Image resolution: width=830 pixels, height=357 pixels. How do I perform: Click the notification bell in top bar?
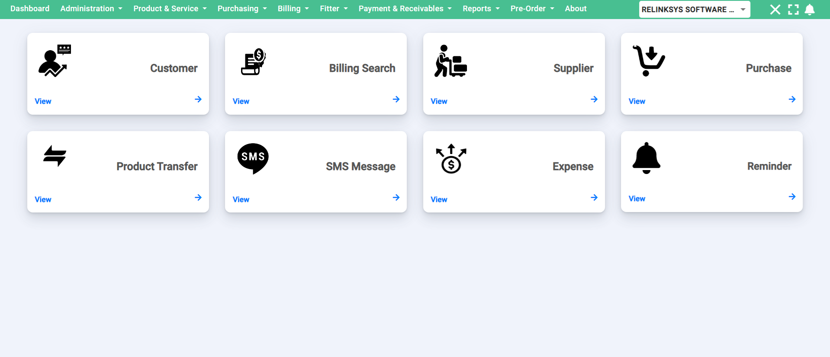point(810,10)
